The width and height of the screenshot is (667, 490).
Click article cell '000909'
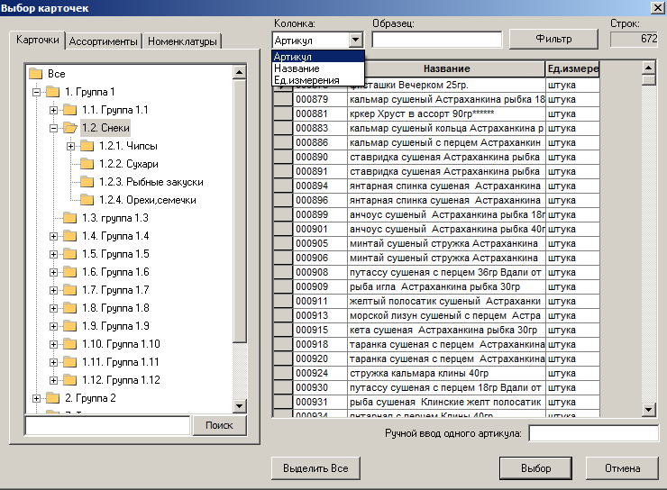pos(320,286)
